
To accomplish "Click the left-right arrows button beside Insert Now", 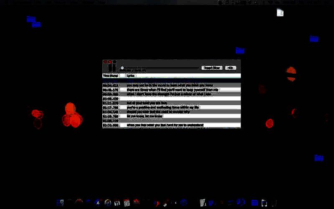I will coord(230,68).
